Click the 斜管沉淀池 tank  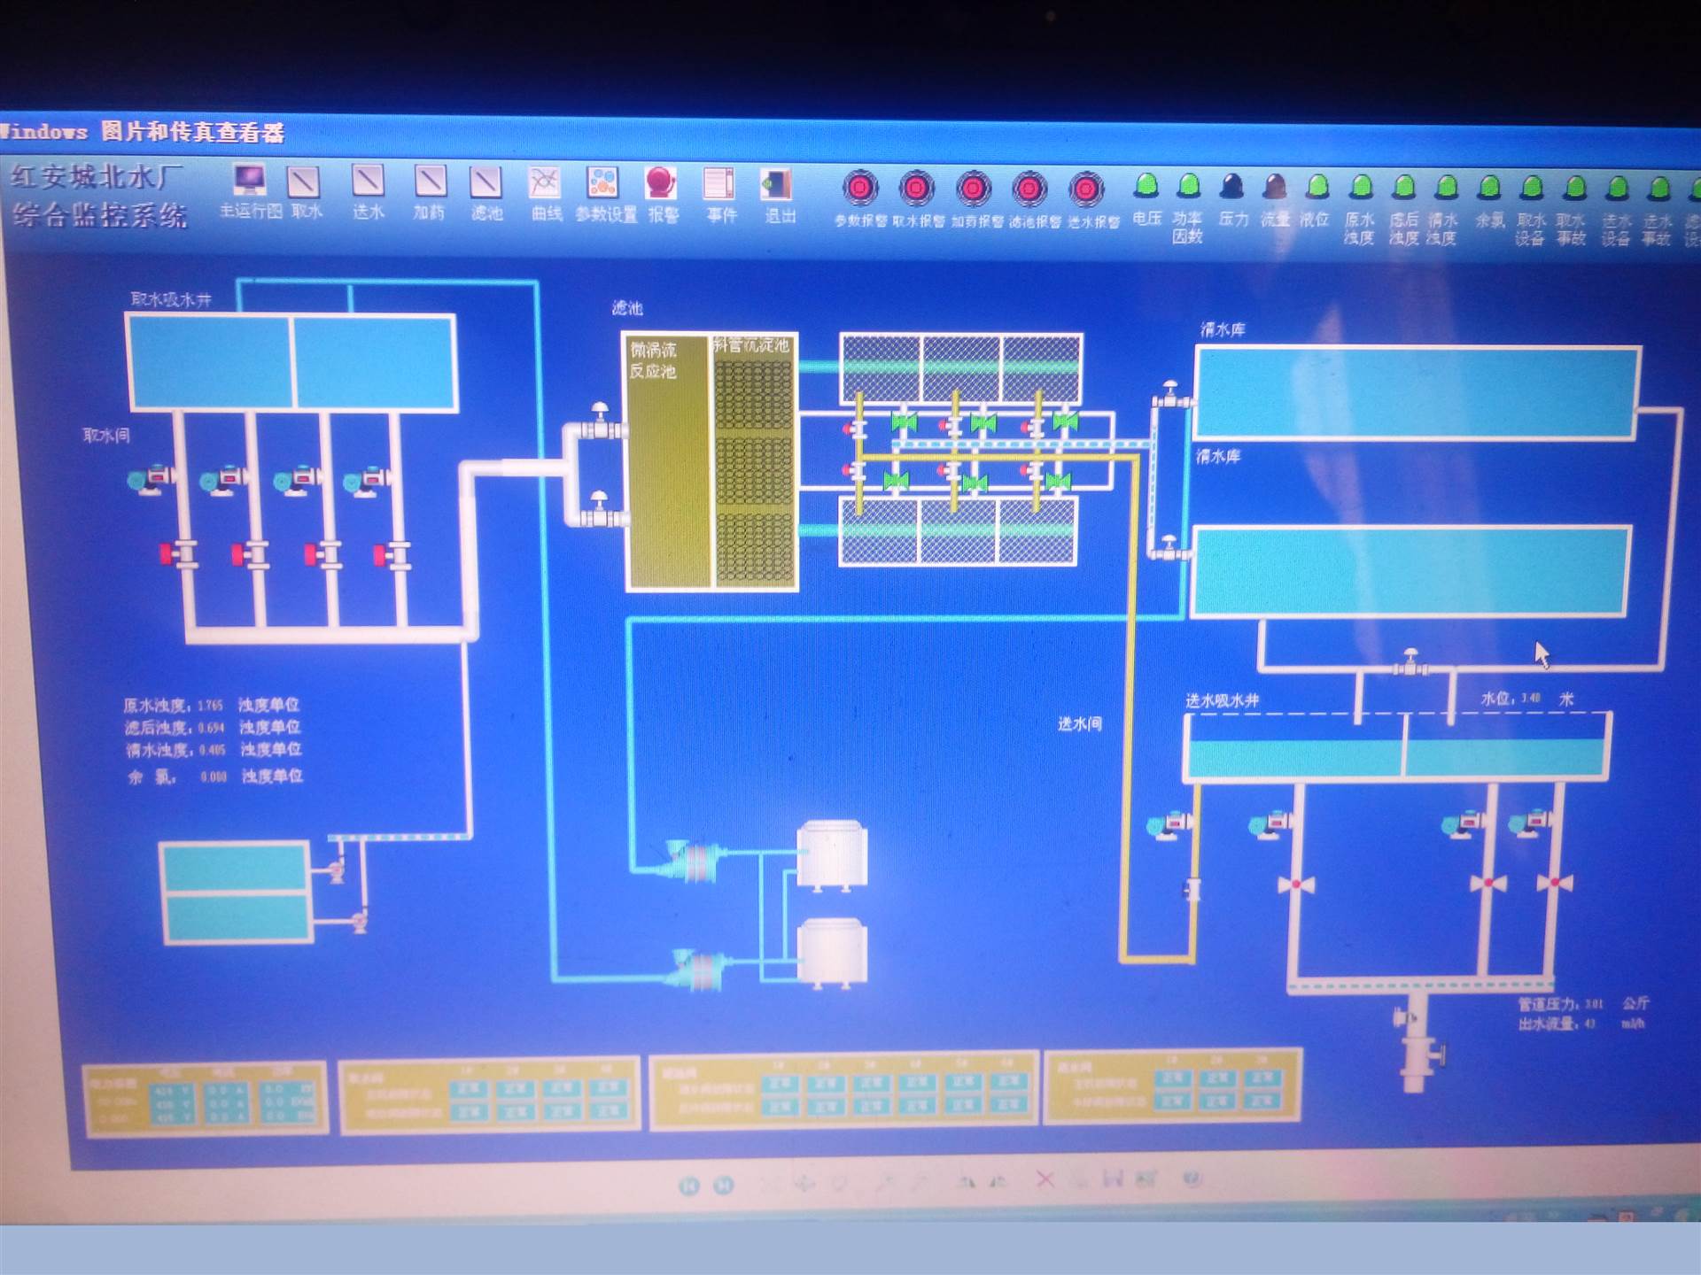(x=753, y=461)
